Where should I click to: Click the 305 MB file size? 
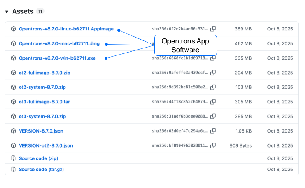tap(243, 102)
